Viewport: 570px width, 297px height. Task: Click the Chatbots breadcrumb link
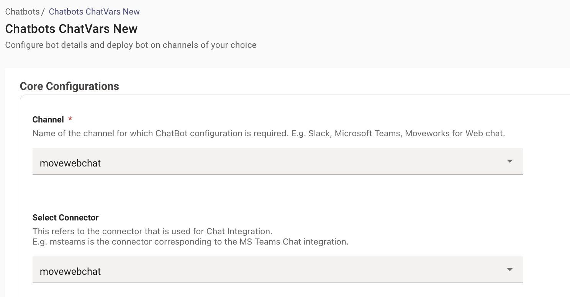(x=22, y=11)
